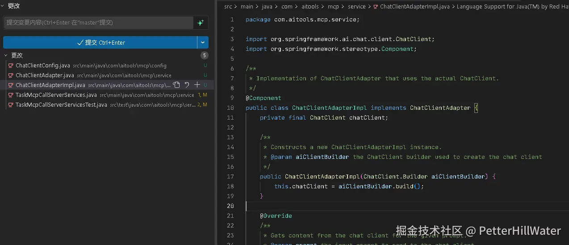The height and width of the screenshot is (245, 569).
Task: Click line number 3 in the gutter
Action: pos(232,39)
